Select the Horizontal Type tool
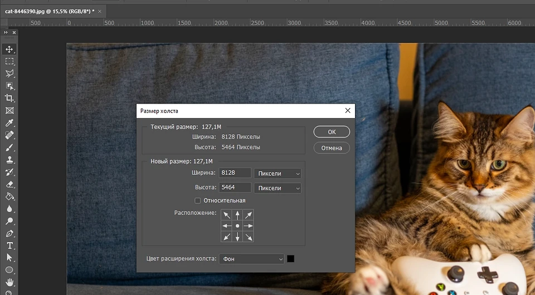The height and width of the screenshot is (295, 535). pos(9,245)
